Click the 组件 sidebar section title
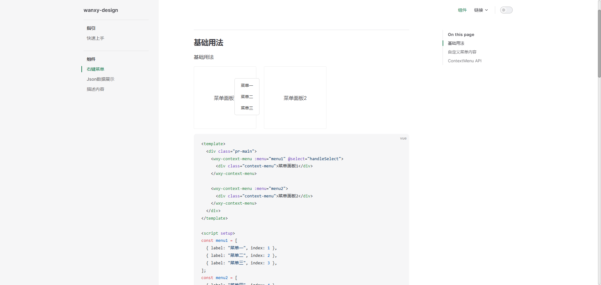The height and width of the screenshot is (285, 601). (91, 59)
